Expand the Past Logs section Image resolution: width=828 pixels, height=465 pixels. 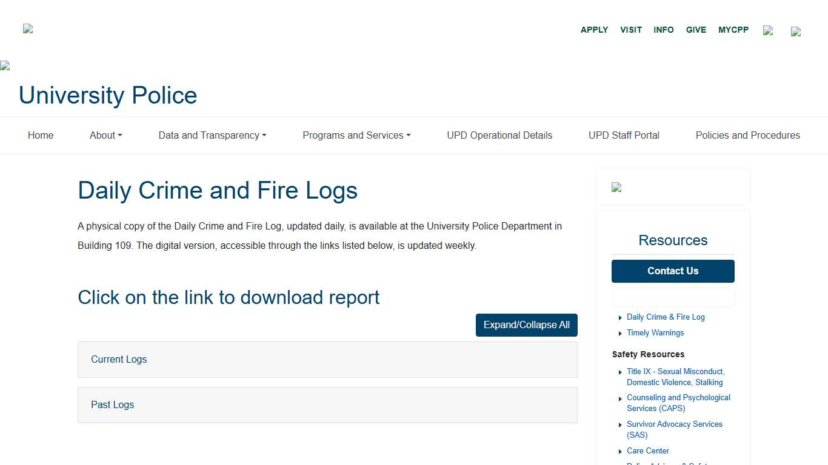327,404
